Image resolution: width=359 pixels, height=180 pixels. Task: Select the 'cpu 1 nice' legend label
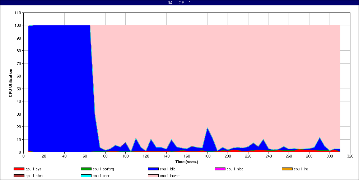235,169
